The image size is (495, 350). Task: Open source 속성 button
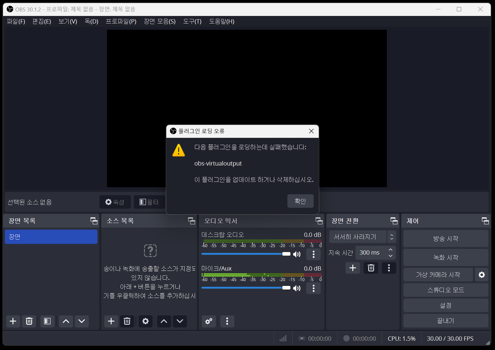click(115, 202)
